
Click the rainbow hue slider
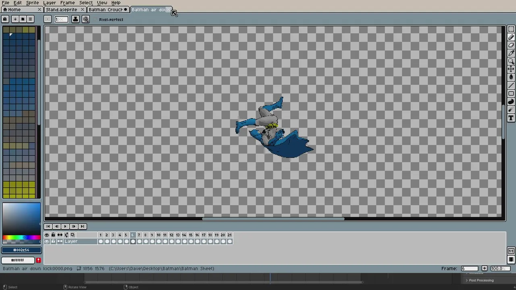(21, 238)
